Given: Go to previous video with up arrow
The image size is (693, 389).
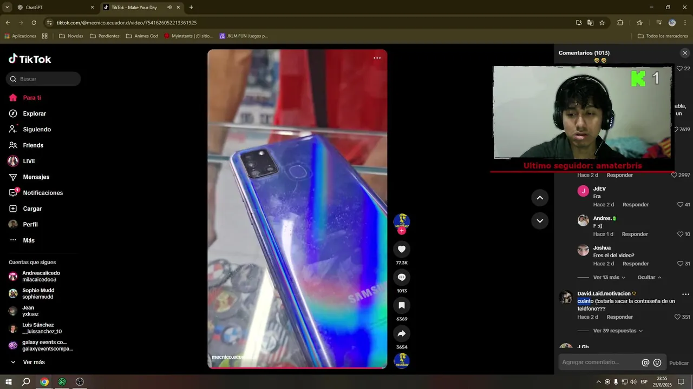Looking at the screenshot, I should tap(539, 198).
